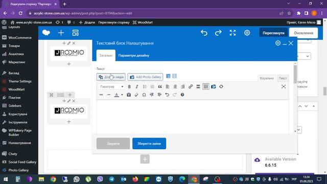Add a new element with WPBakery plus icon
327x184 pixels.
click(61, 33)
